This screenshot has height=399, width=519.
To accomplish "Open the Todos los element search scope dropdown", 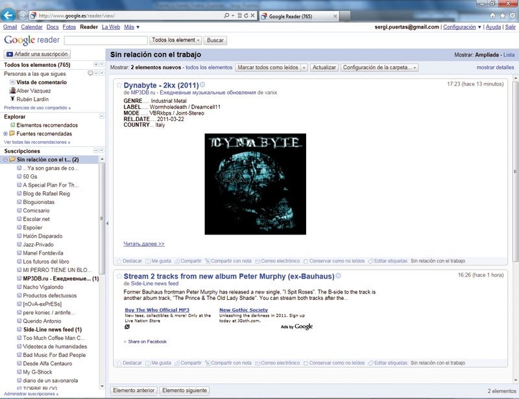I will (x=175, y=40).
